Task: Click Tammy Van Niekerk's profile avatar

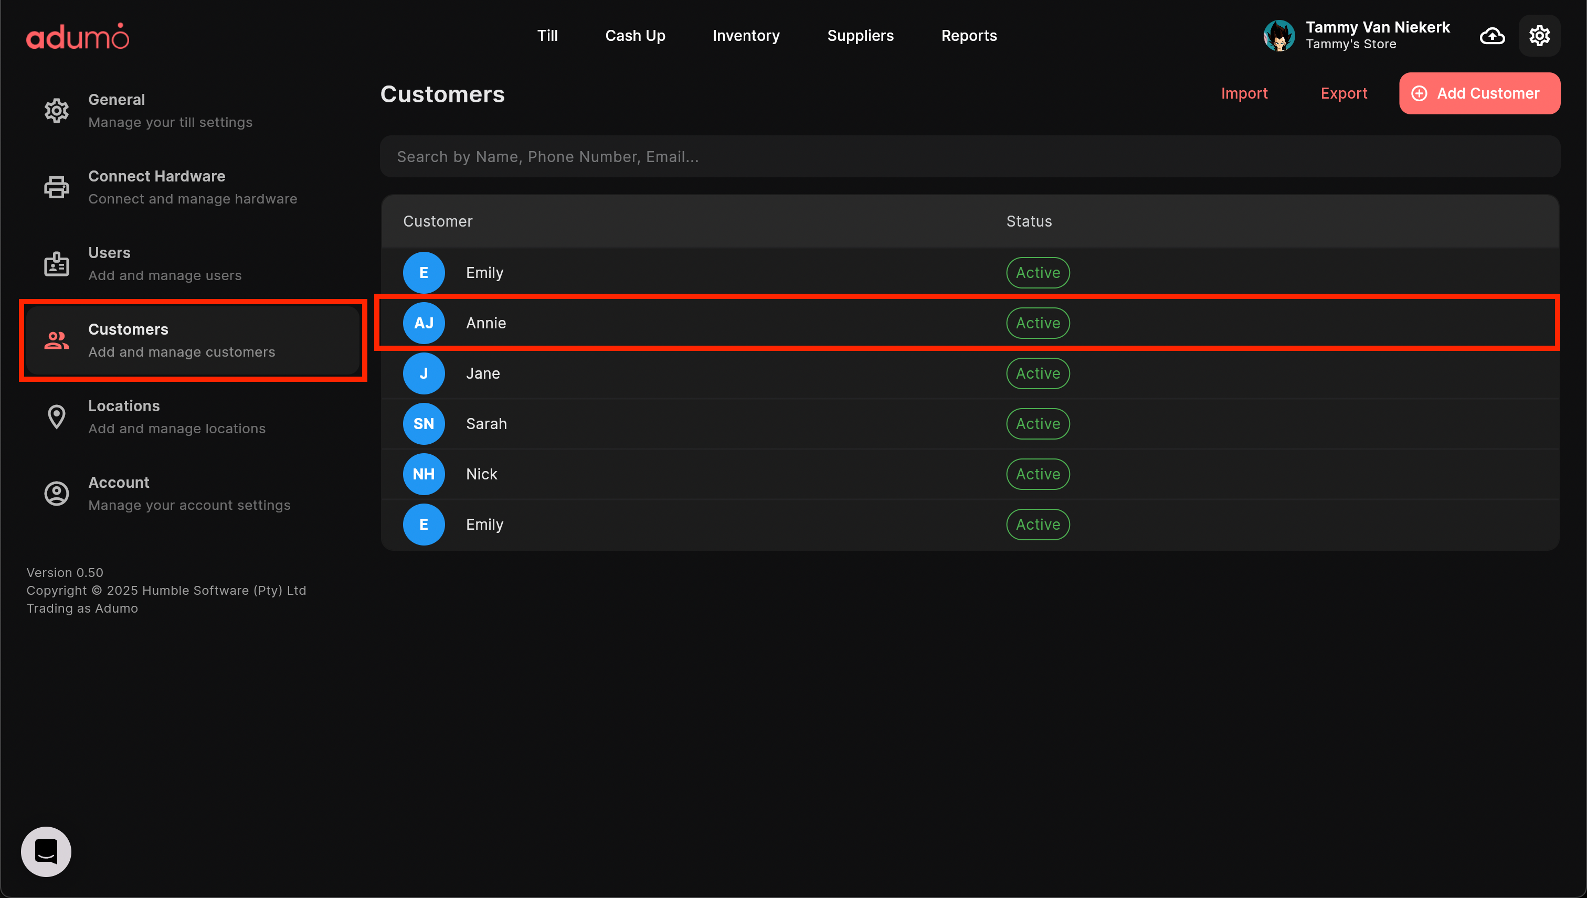Action: pos(1279,36)
